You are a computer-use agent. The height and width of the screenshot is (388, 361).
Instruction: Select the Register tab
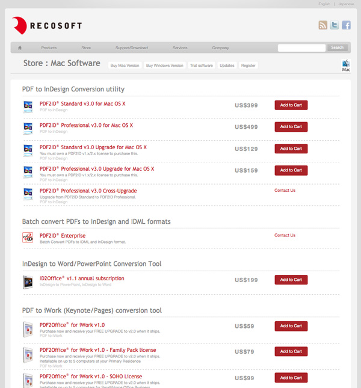248,66
